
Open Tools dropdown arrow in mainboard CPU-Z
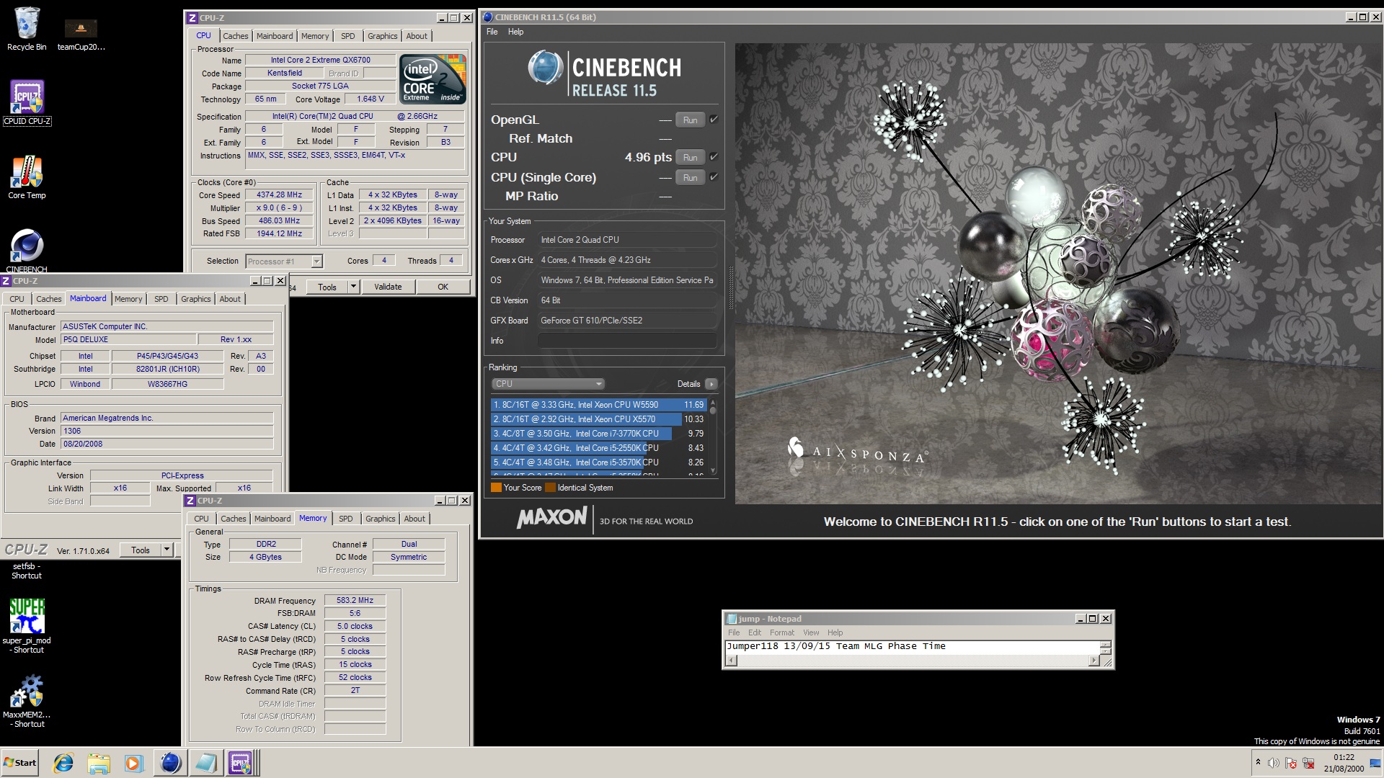click(x=167, y=550)
